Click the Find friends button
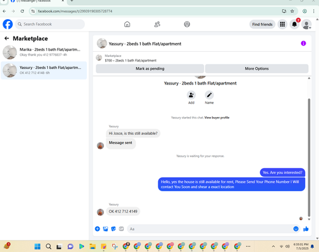Image resolution: width=319 pixels, height=252 pixels. pos(262,24)
